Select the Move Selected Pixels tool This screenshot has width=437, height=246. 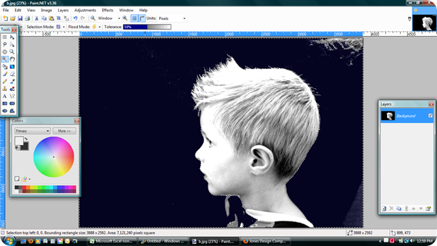pyautogui.click(x=12, y=37)
